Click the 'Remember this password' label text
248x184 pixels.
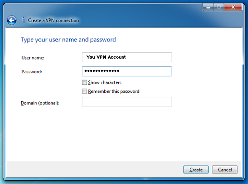[x=114, y=92]
